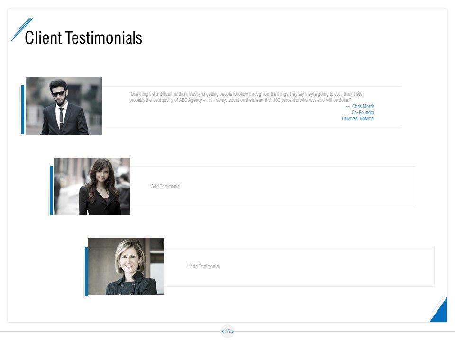The height and width of the screenshot is (341, 455).
Task: Go to next slide with right chevron
Action: [x=232, y=332]
